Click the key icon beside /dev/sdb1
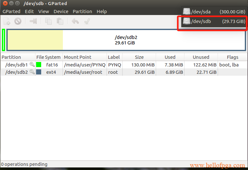This screenshot has height=170, width=248. pos(32,65)
